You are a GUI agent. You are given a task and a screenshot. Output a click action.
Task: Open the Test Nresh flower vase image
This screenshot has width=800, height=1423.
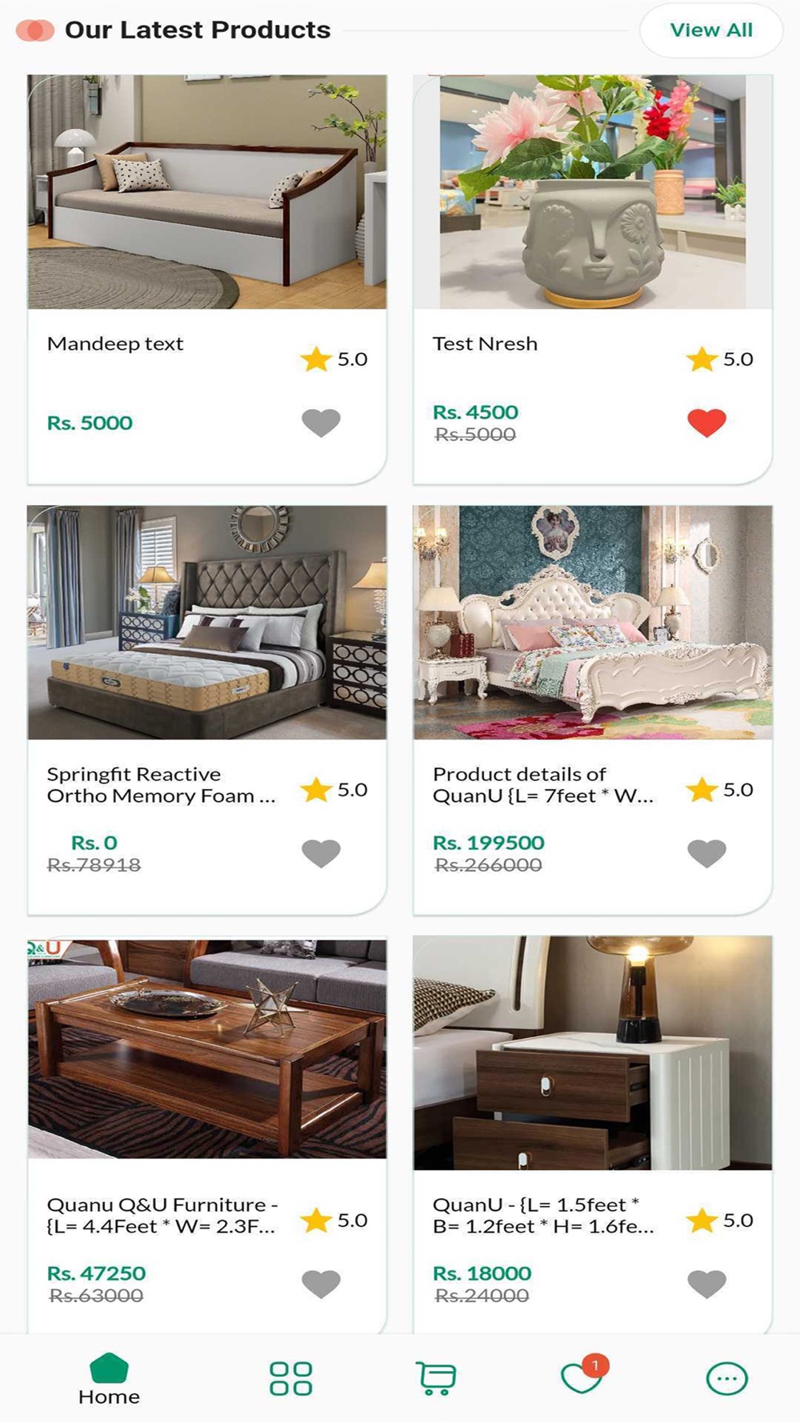click(593, 192)
